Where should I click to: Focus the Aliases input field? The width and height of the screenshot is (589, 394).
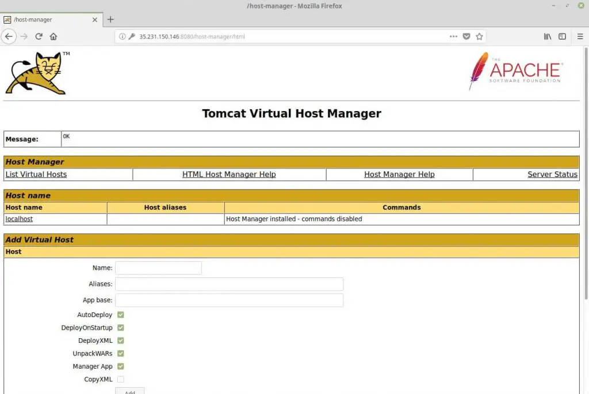229,284
